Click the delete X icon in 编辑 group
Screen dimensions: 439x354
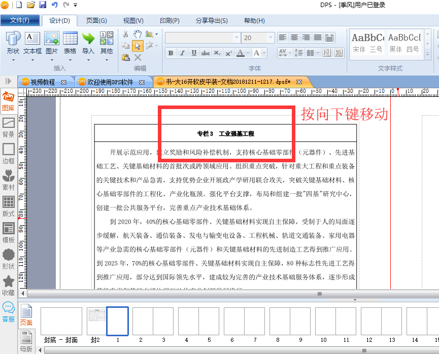[138, 57]
